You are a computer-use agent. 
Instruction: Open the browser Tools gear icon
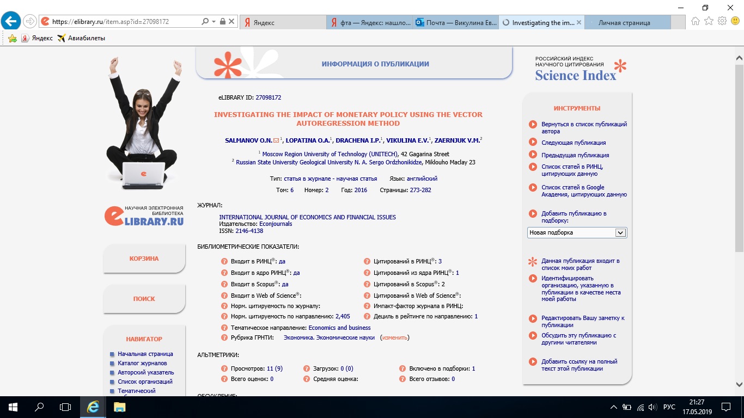click(x=722, y=21)
